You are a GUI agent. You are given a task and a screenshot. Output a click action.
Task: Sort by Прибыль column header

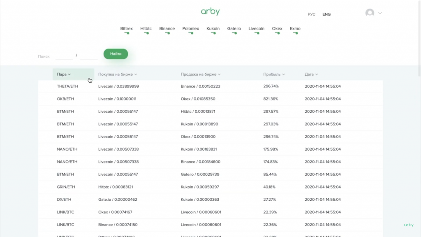[274, 74]
